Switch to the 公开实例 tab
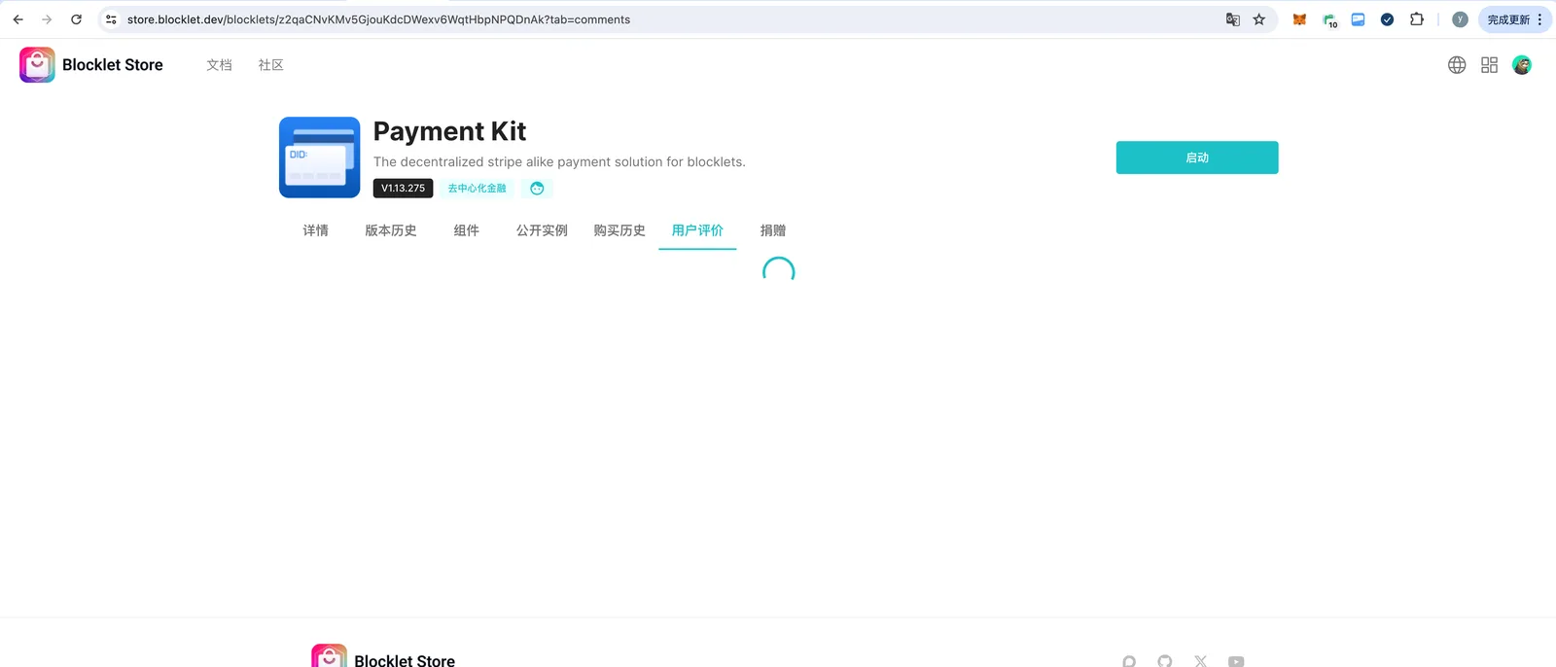Image resolution: width=1556 pixels, height=667 pixels. pyautogui.click(x=542, y=230)
